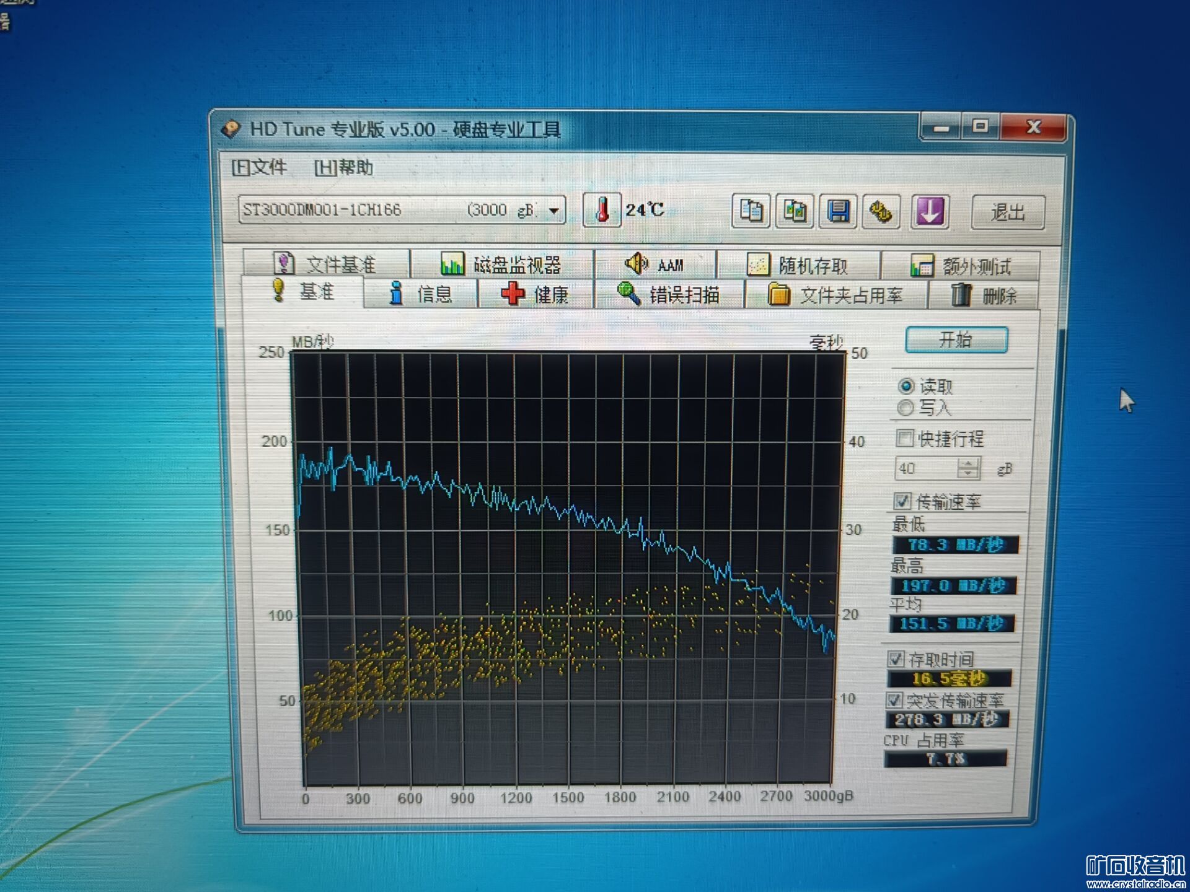Image resolution: width=1190 pixels, height=892 pixels.
Task: Click the 24℃ temperature reading
Action: pyautogui.click(x=645, y=210)
